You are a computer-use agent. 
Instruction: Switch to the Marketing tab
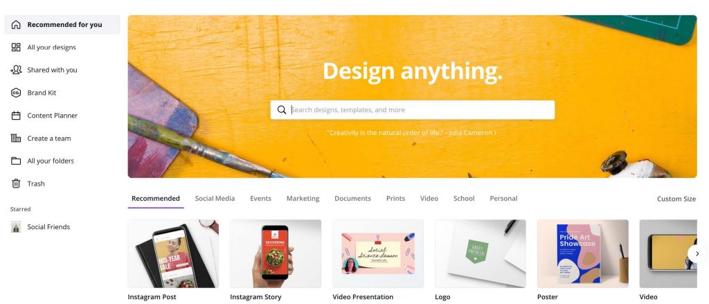(303, 198)
